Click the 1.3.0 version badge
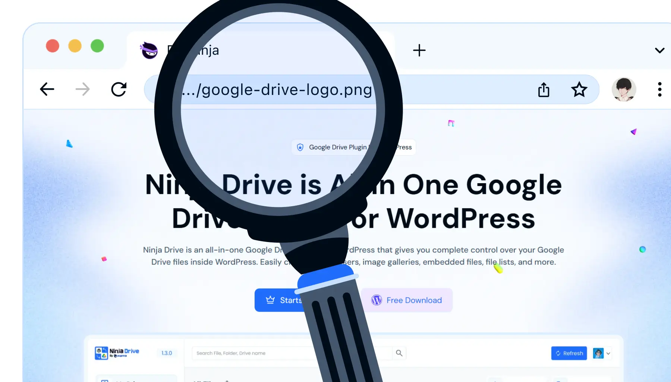The width and height of the screenshot is (671, 382). coord(167,353)
